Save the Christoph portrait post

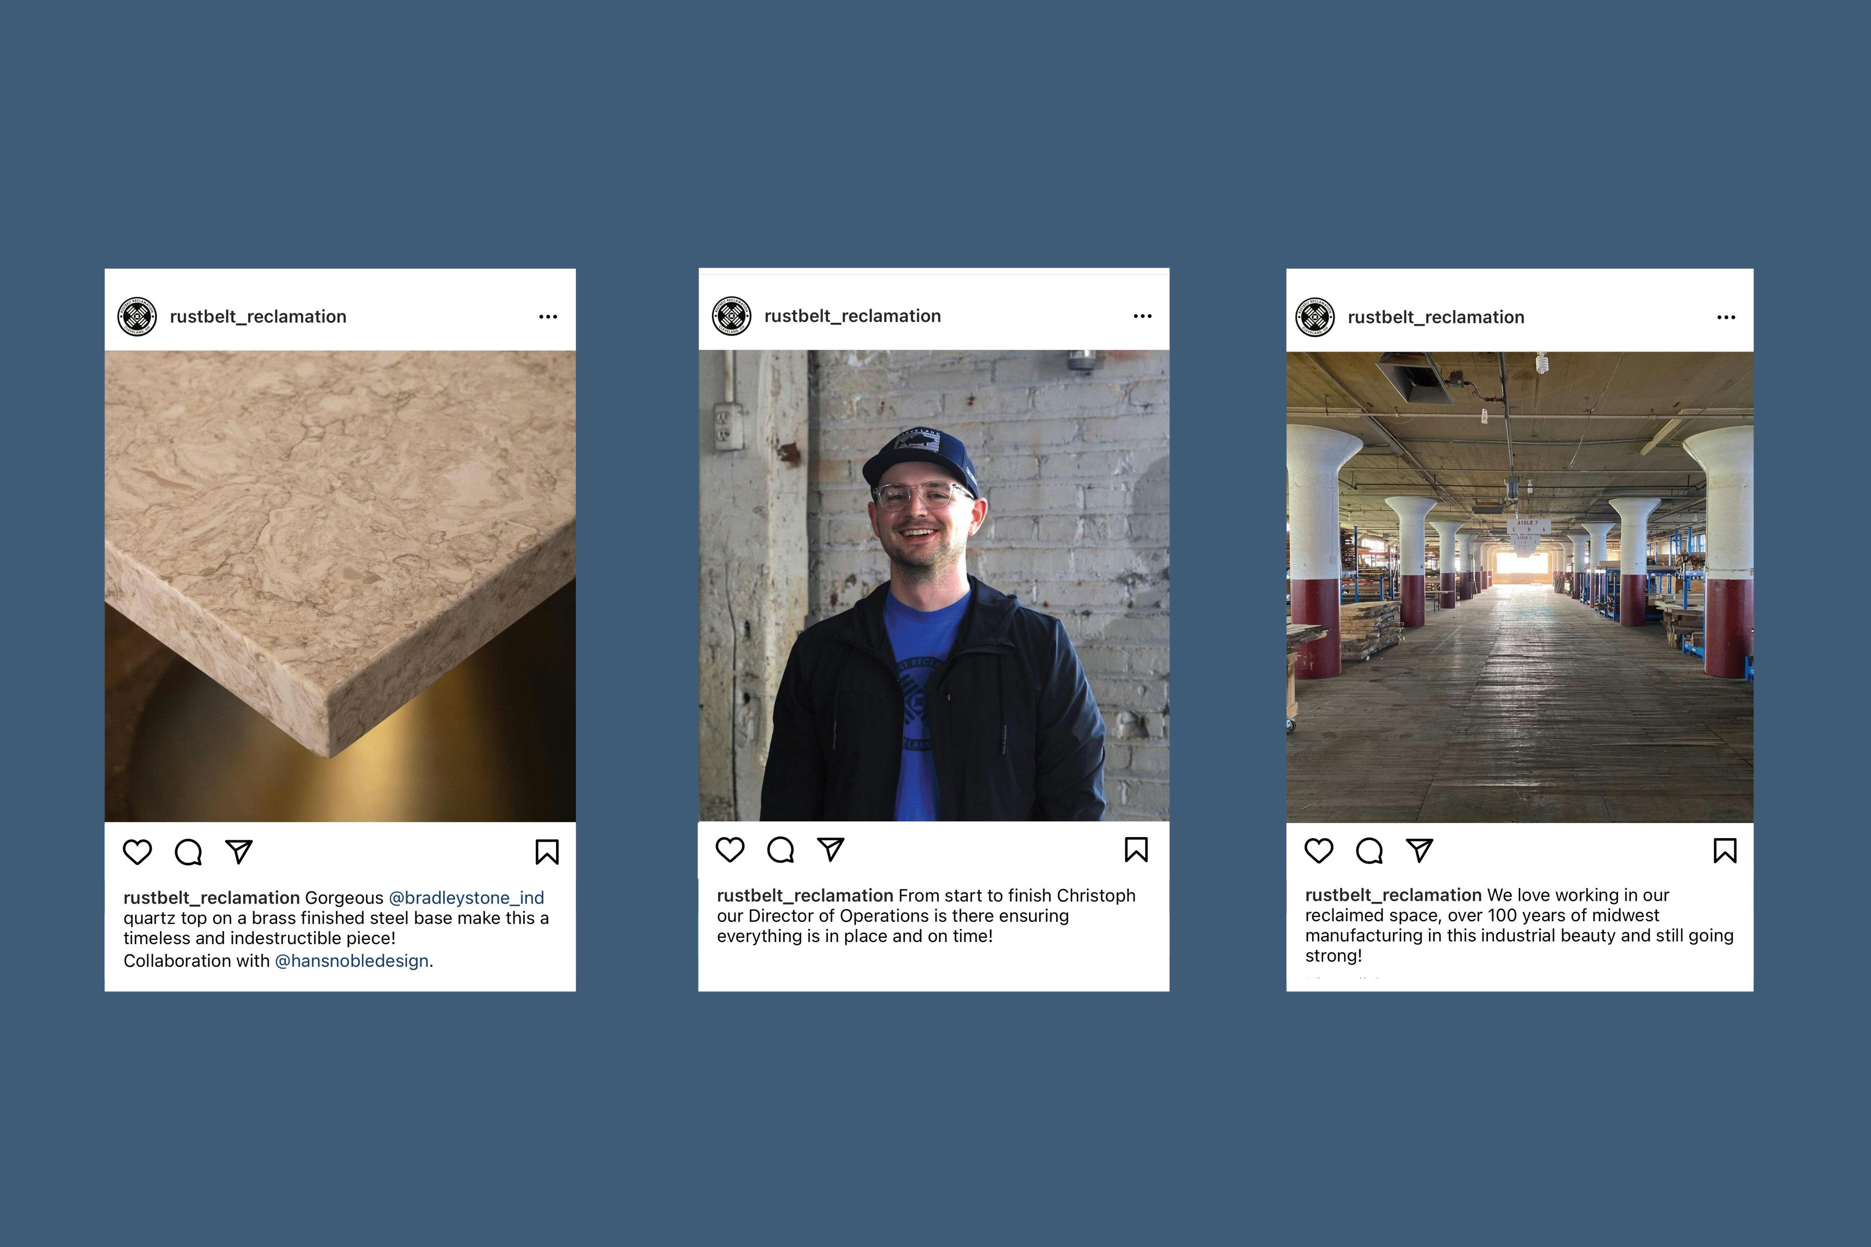coord(1136,850)
